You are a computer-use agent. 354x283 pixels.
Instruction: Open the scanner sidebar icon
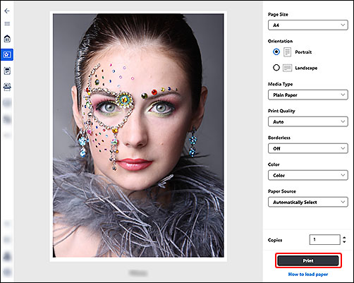pos(7,87)
